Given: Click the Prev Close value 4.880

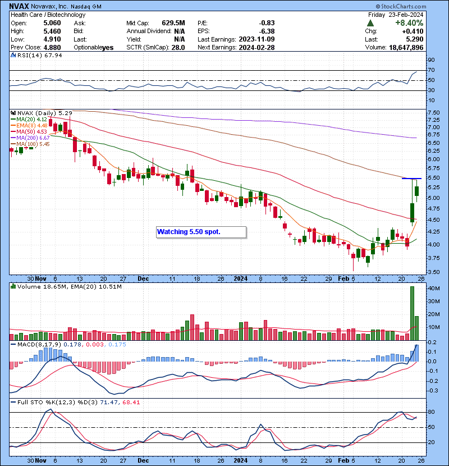Looking at the screenshot, I should tap(52, 48).
